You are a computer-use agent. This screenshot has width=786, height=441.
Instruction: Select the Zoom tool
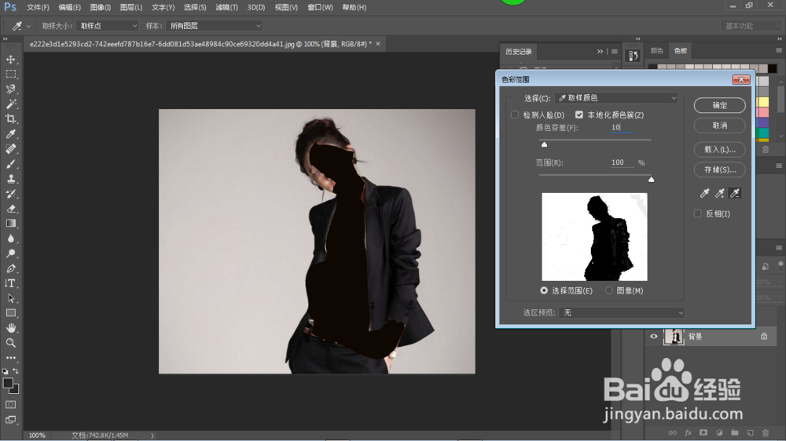click(x=10, y=343)
